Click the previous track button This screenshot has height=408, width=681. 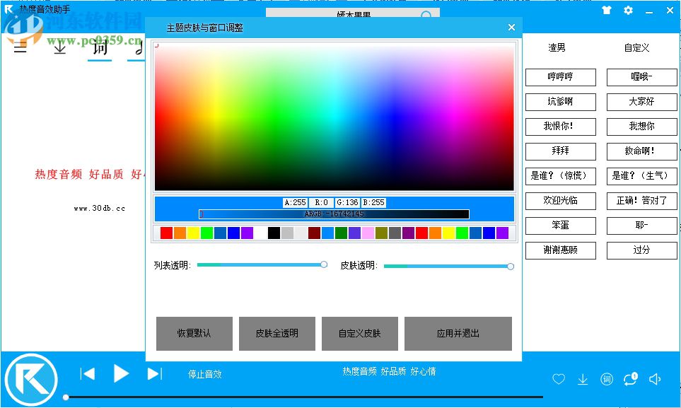88,374
